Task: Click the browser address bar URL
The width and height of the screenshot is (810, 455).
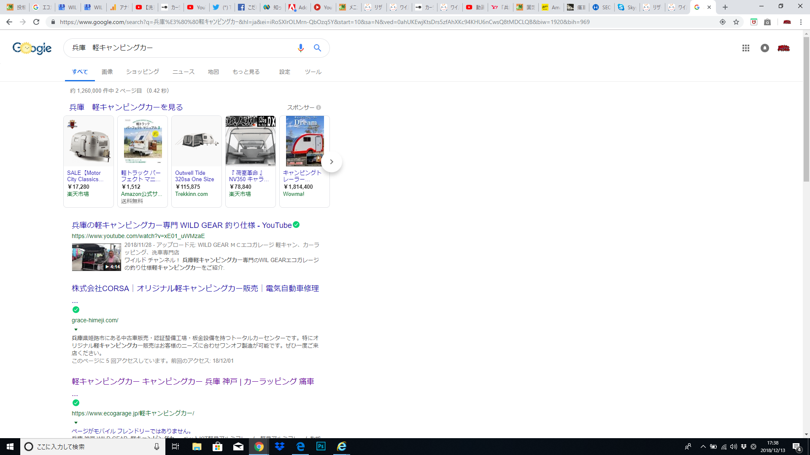Action: click(x=325, y=22)
